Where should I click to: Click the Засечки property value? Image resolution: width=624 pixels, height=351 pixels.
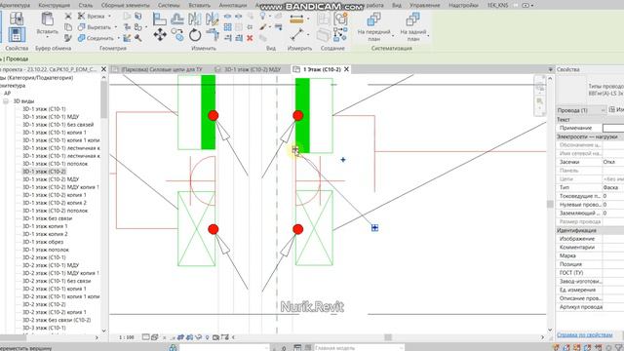tap(613, 162)
